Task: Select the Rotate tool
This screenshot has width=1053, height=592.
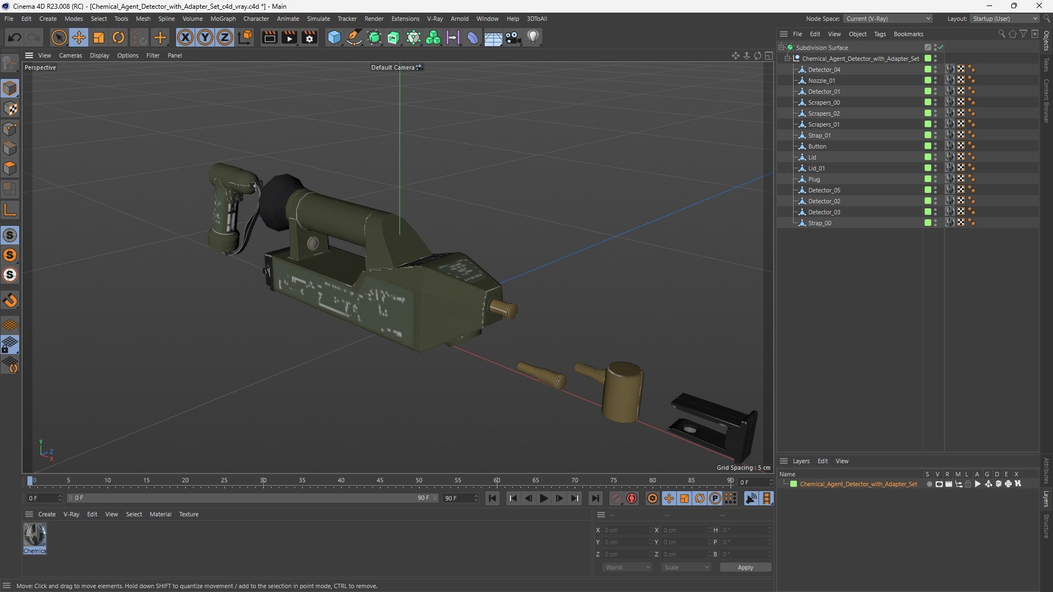Action: 118,37
